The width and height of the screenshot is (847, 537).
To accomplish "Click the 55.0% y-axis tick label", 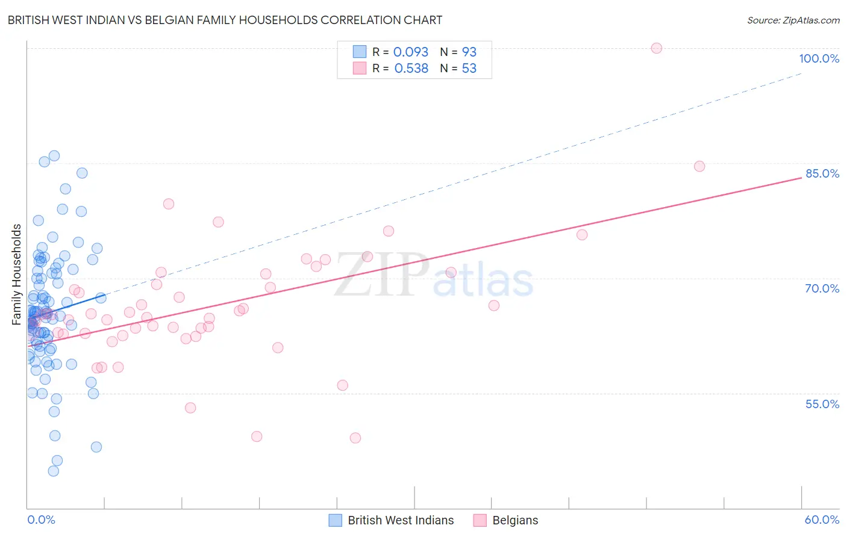I will click(822, 404).
